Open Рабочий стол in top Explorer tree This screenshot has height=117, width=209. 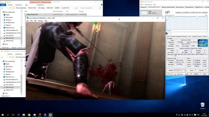pos(10,28)
